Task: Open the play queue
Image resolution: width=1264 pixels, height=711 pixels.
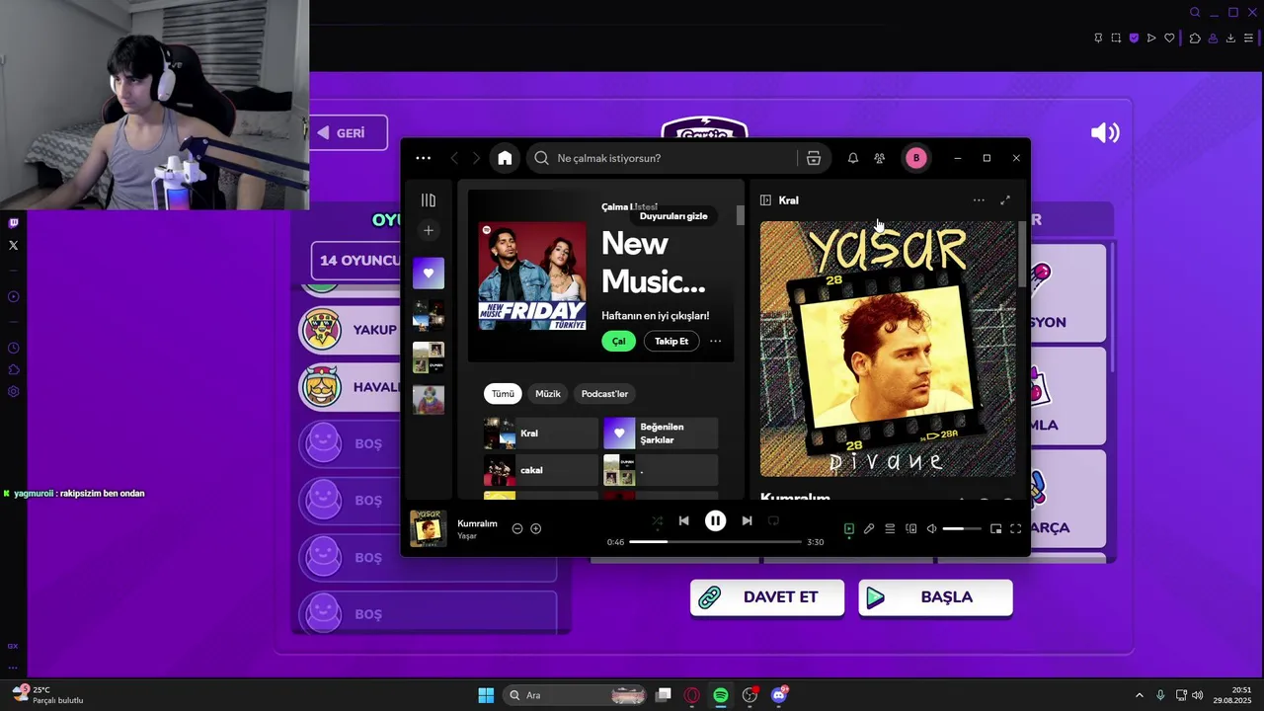Action: (890, 529)
